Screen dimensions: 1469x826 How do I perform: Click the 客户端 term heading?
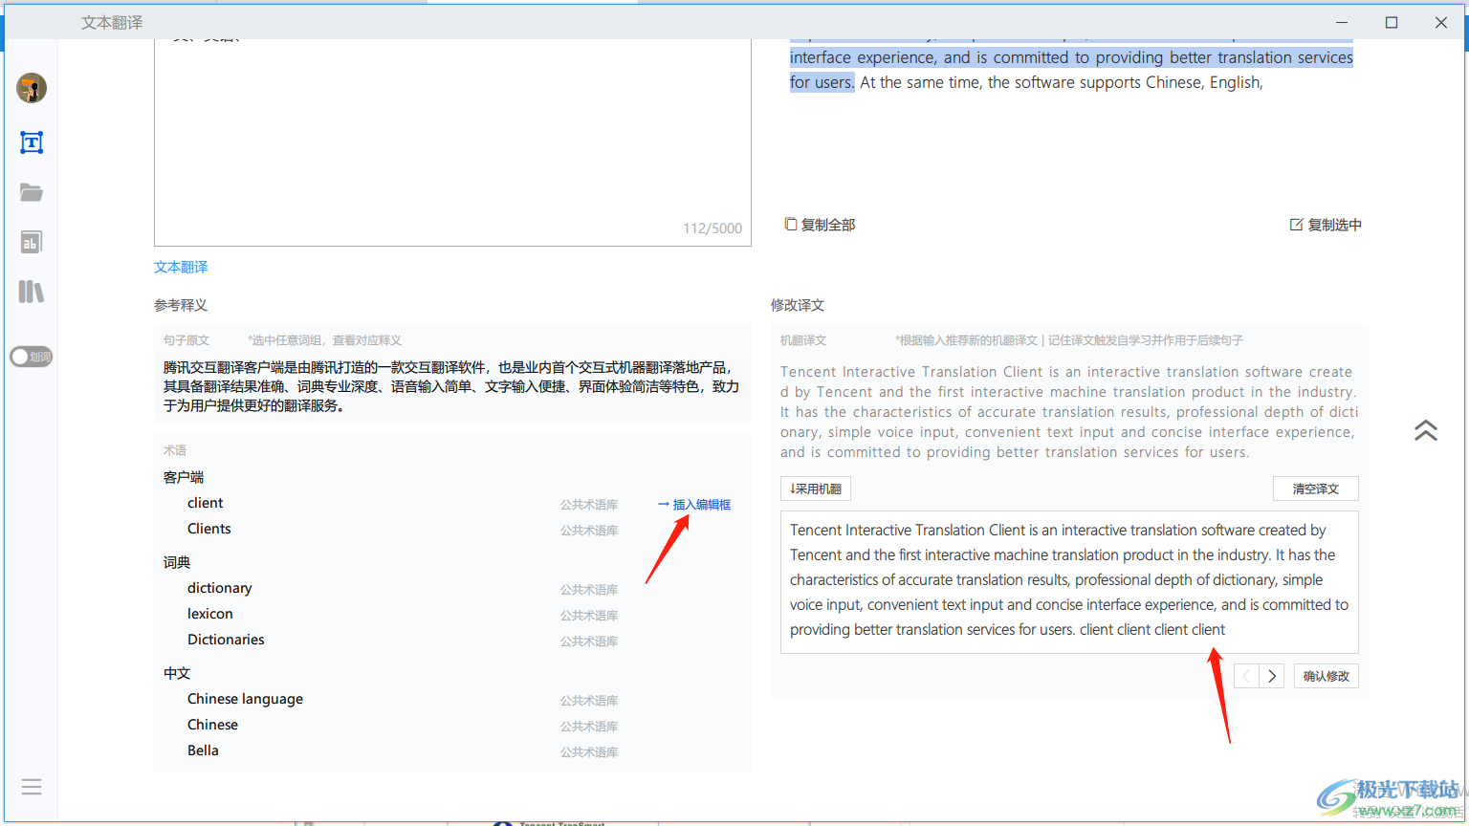click(184, 477)
